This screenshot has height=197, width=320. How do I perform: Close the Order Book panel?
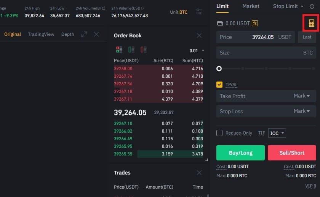pyautogui.click(x=199, y=35)
